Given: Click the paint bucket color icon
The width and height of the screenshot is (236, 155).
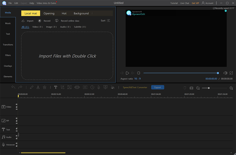Looking at the screenshot, I should click(112, 87).
